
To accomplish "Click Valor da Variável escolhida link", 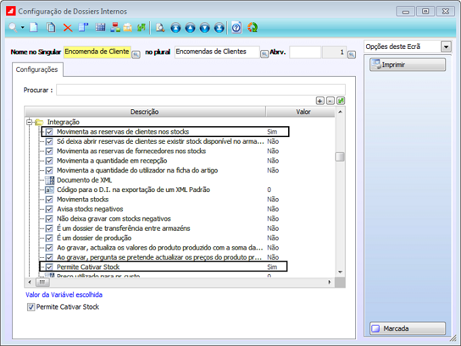I will pyautogui.click(x=64, y=295).
